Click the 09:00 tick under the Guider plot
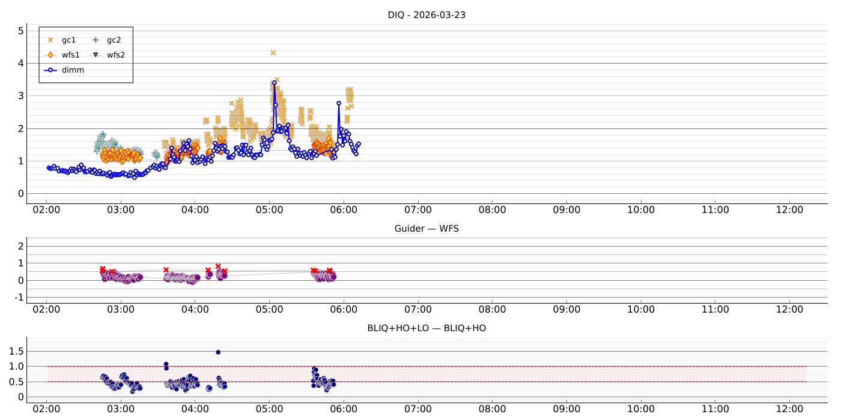This screenshot has width=841, height=420. point(566,310)
